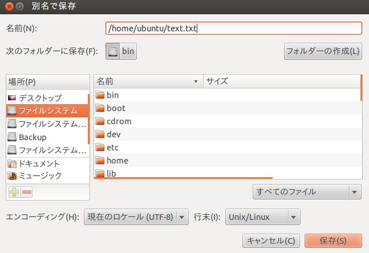Select cdrom folder name

pos(119,121)
